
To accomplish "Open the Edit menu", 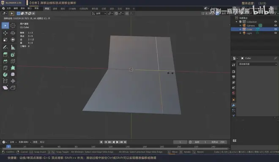I will tap(16, 8).
